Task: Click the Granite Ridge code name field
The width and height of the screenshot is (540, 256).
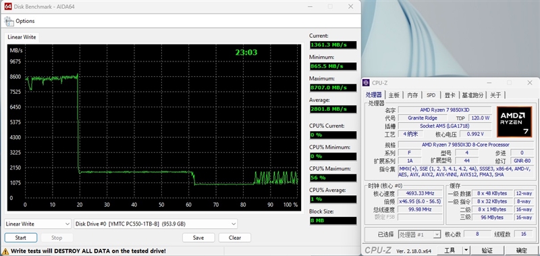Action: (x=423, y=118)
